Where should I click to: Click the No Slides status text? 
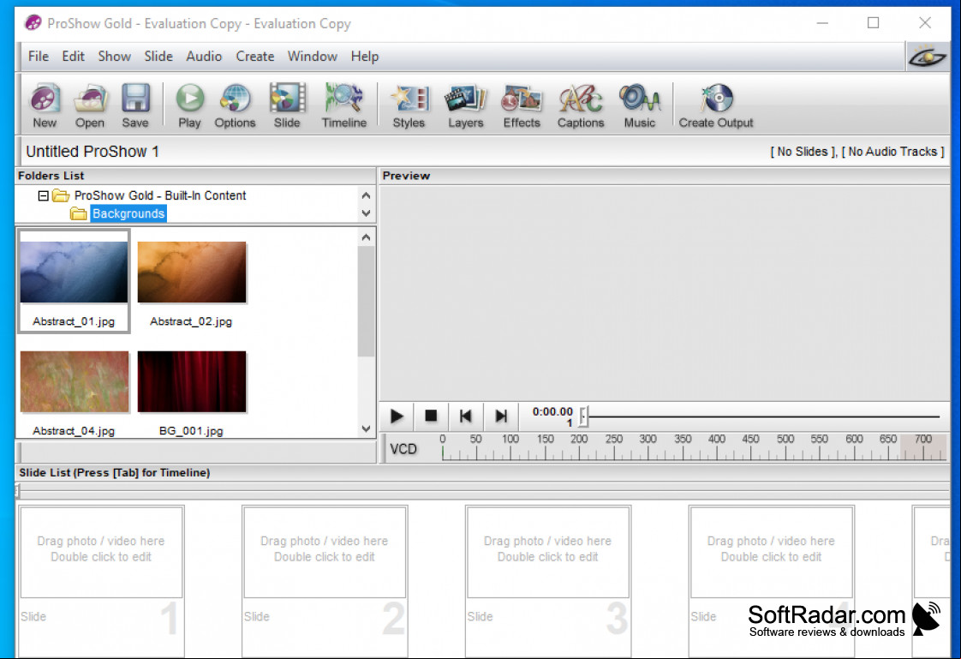click(x=803, y=152)
